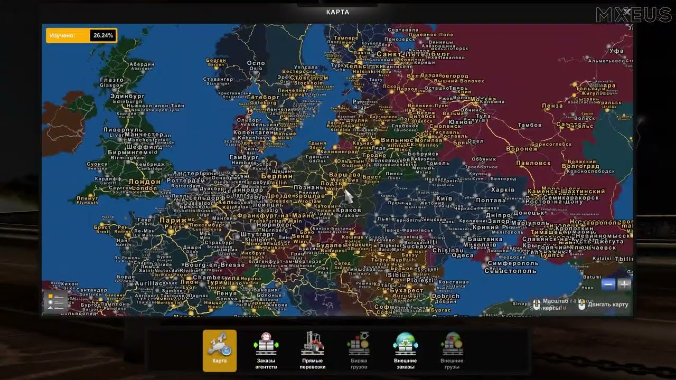The width and height of the screenshot is (676, 380).
Task: Select Симферополь city label
Action: coord(513,263)
